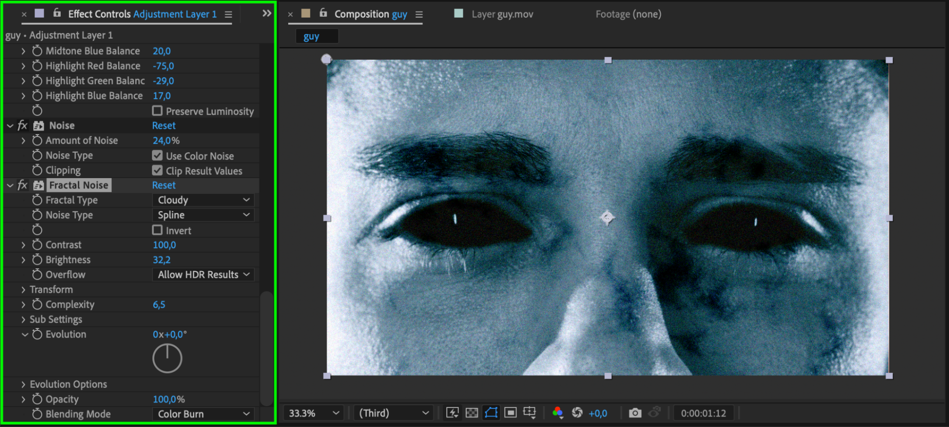This screenshot has width=949, height=427.
Task: Expand the Transform property group
Action: (x=23, y=290)
